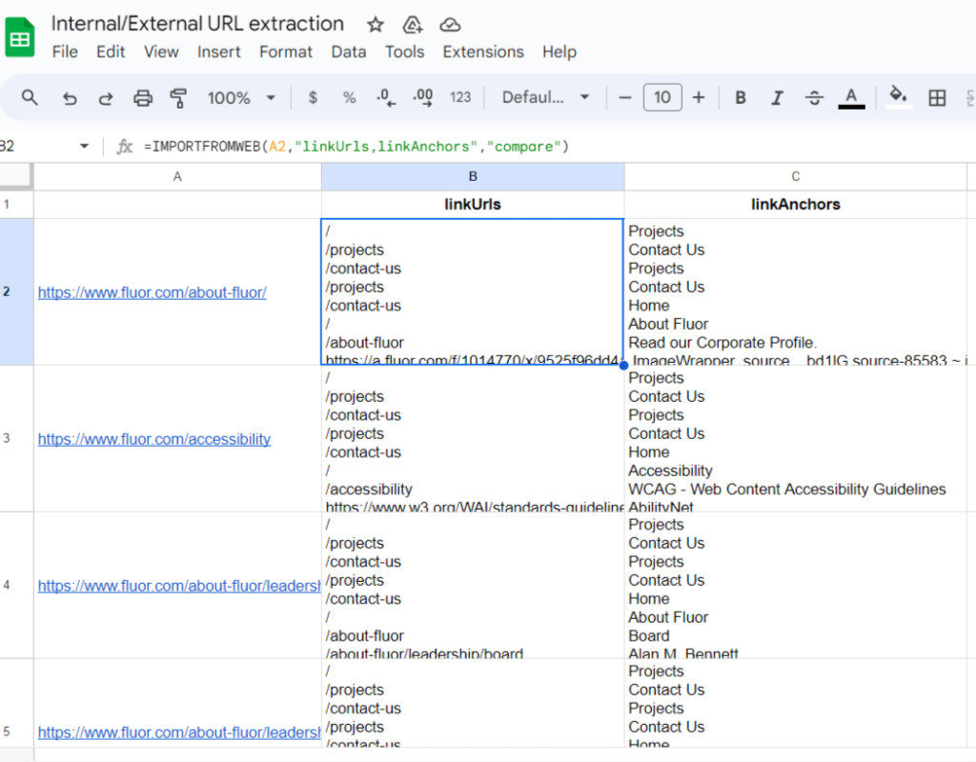Image resolution: width=976 pixels, height=762 pixels.
Task: Open the Data menu
Action: (349, 51)
